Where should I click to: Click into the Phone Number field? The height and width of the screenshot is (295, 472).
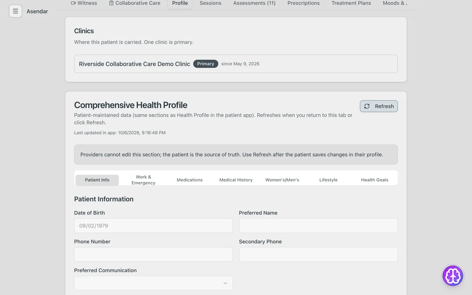[x=153, y=254]
